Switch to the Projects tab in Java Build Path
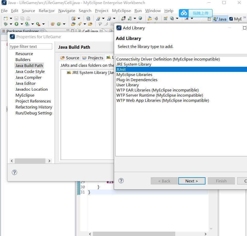Screen dimensions: 247x236 coord(93,58)
